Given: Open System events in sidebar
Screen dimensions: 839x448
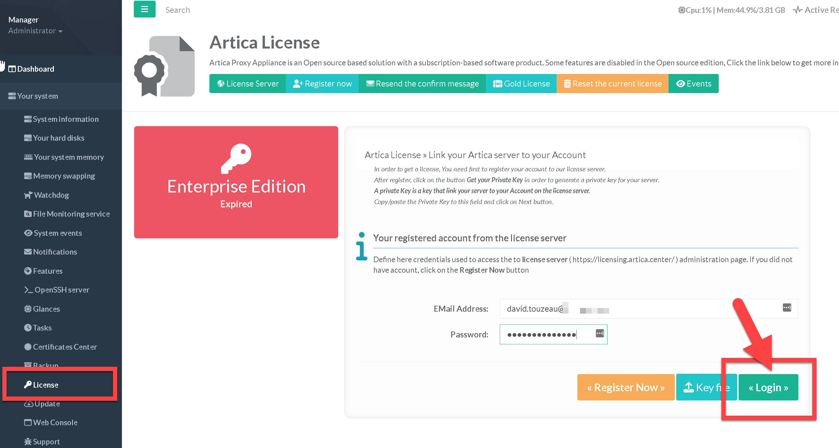Looking at the screenshot, I should coord(58,233).
